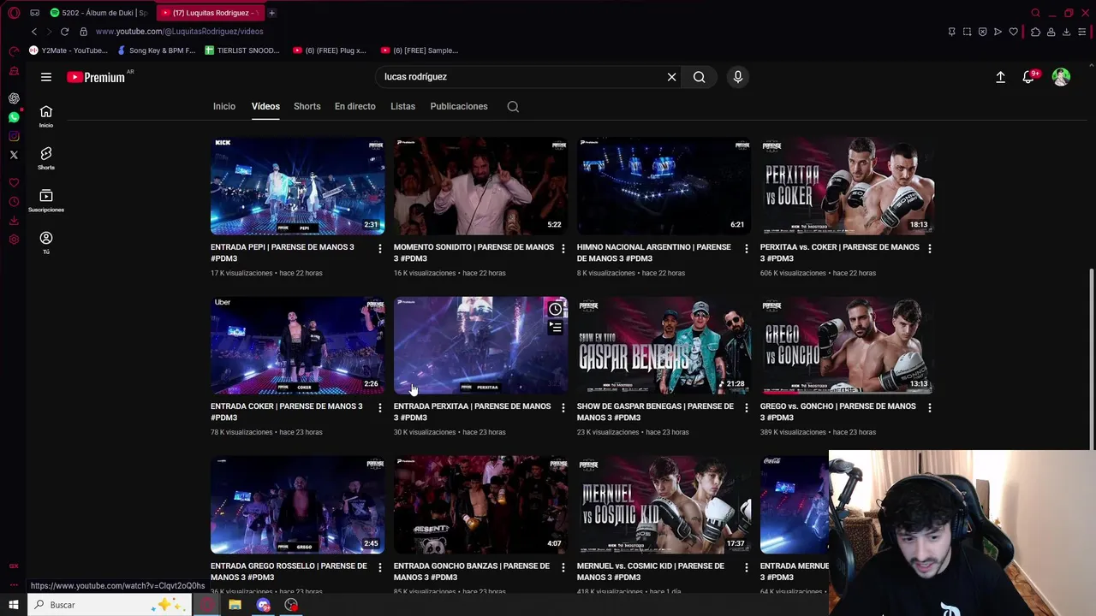Image resolution: width=1096 pixels, height=616 pixels.
Task: Select the channel Vídeos tab
Action: pyautogui.click(x=265, y=107)
